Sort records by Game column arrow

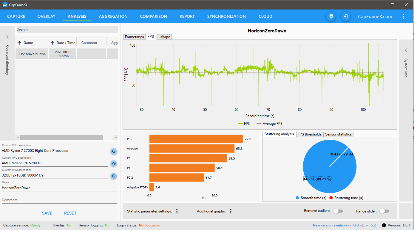point(19,43)
